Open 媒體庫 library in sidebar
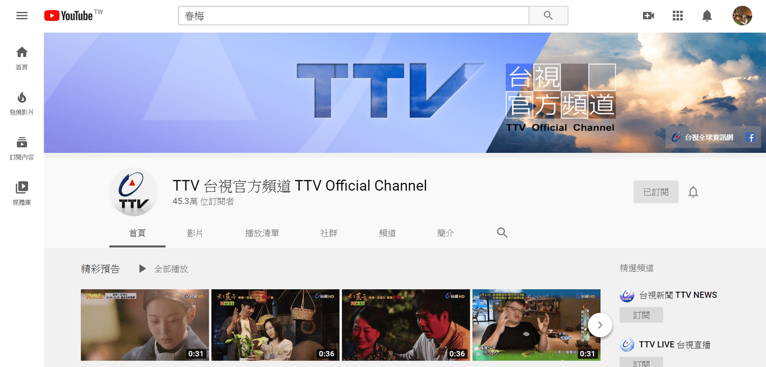Screen dimensions: 766x367 22,194
